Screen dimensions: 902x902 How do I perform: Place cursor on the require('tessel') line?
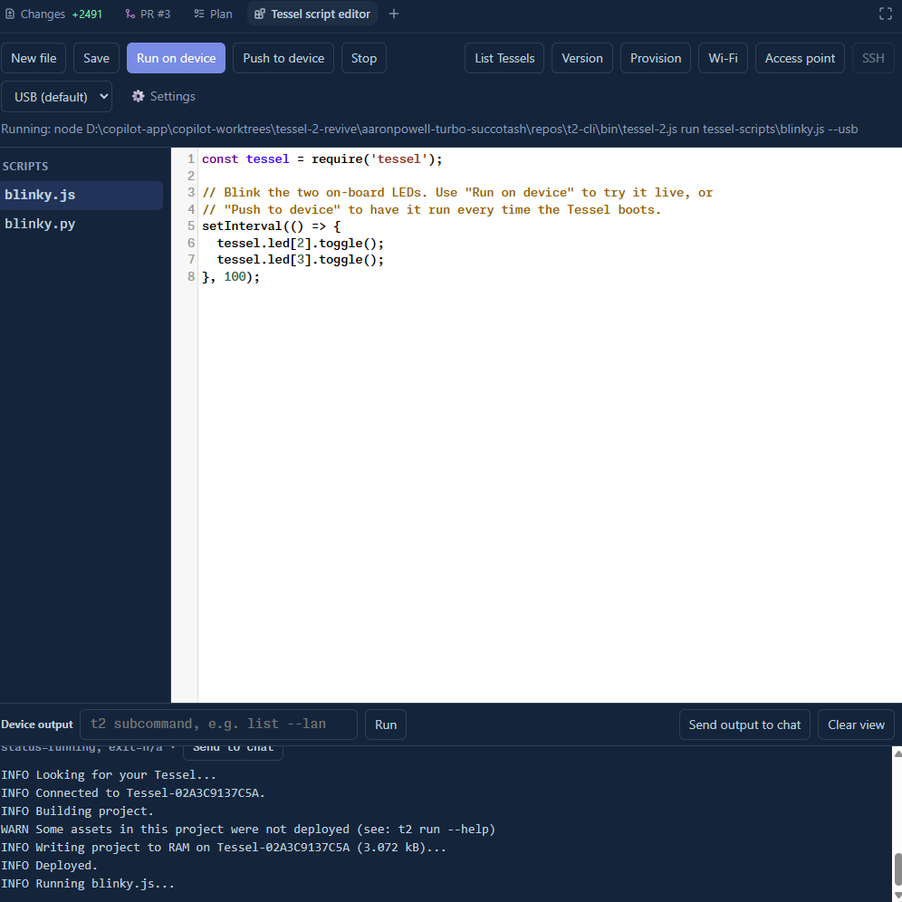tap(322, 159)
